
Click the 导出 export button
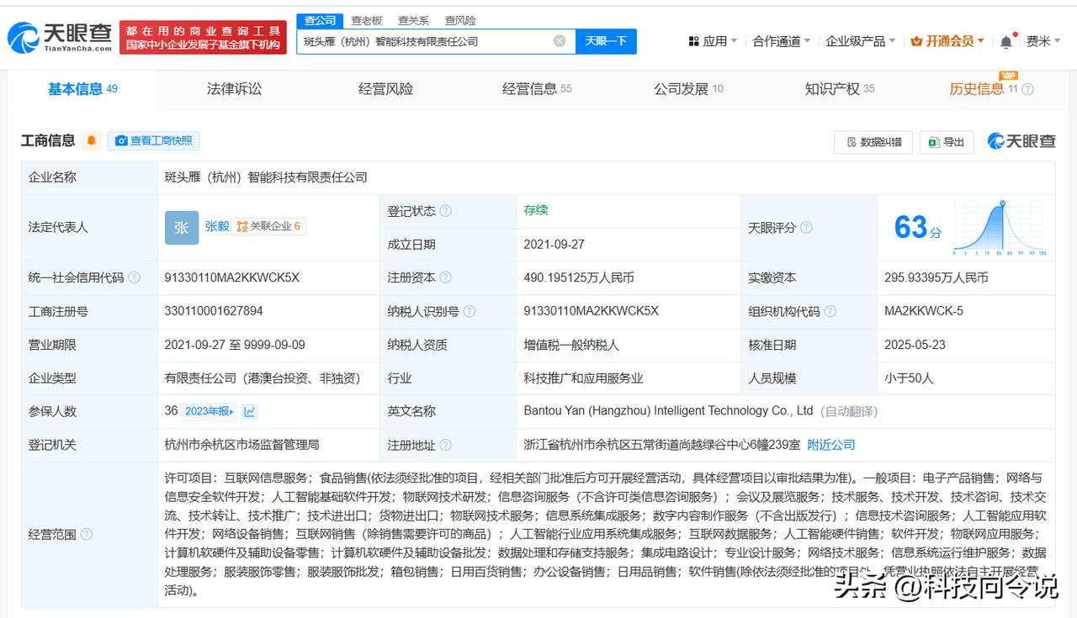[x=947, y=142]
